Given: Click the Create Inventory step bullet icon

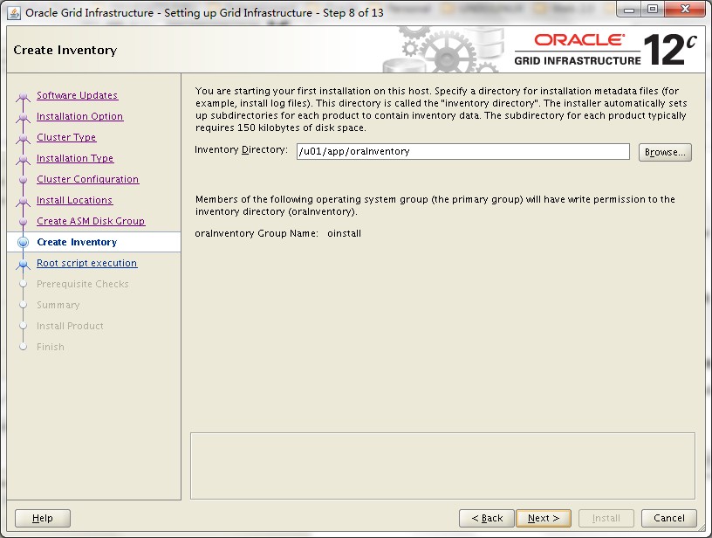Looking at the screenshot, I should [x=24, y=242].
